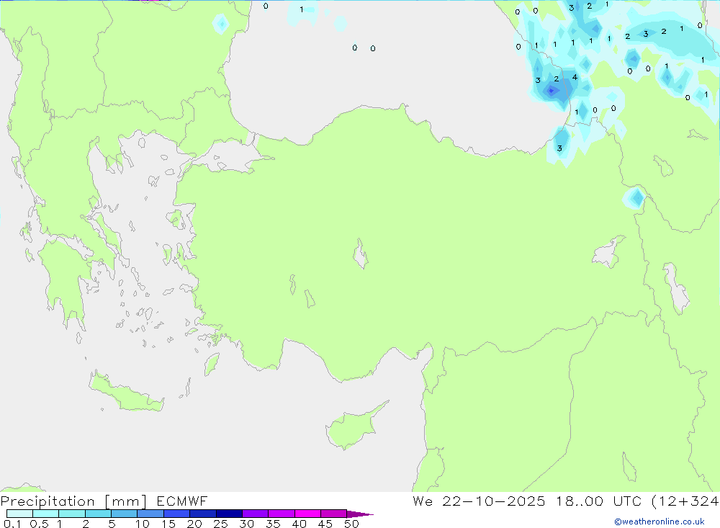Click the 45–50 mm legend color box
Viewport: 720px width, 528px height.
tap(334, 514)
